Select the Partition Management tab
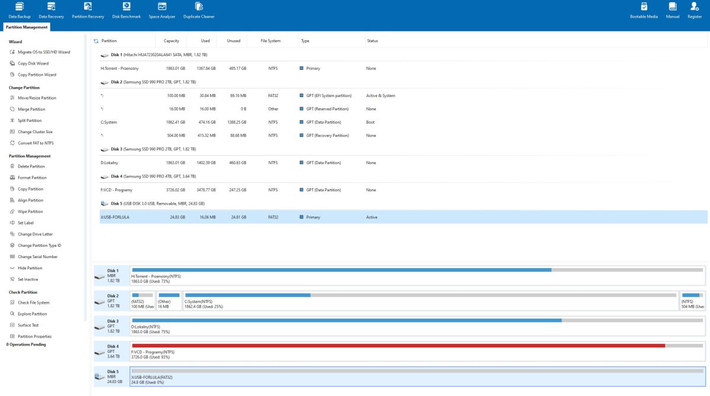Screen dimensions: 710x396 (x=27, y=27)
